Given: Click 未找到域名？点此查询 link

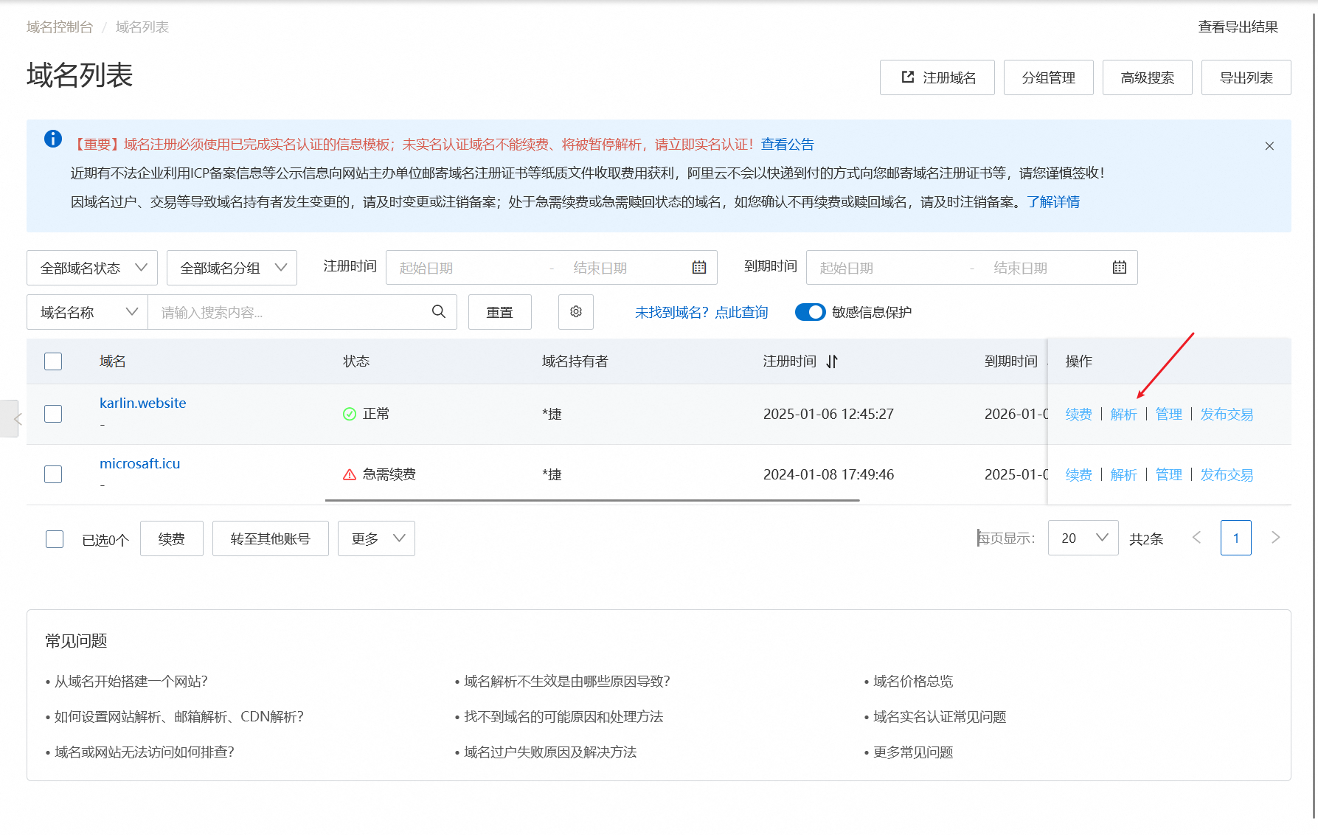Looking at the screenshot, I should click(701, 313).
